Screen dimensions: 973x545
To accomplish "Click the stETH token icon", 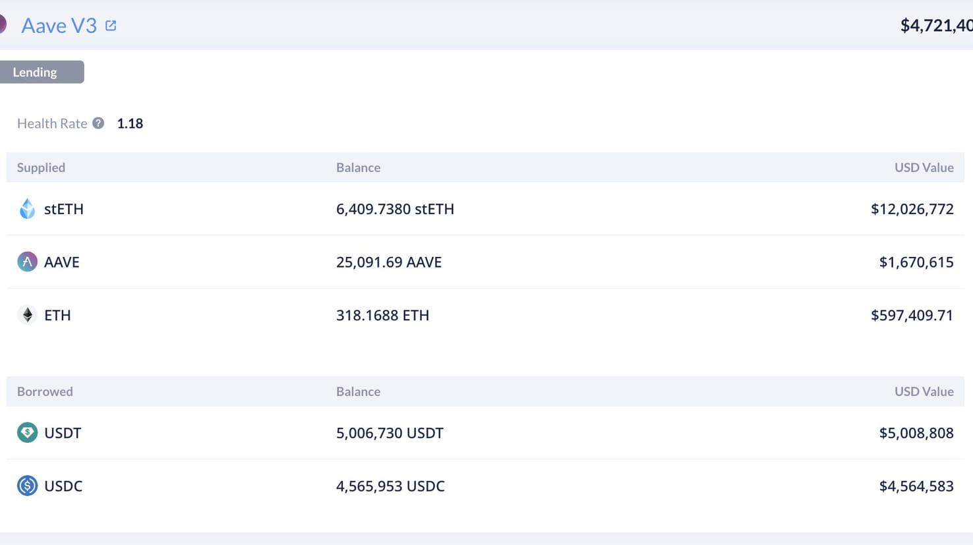I will point(27,209).
